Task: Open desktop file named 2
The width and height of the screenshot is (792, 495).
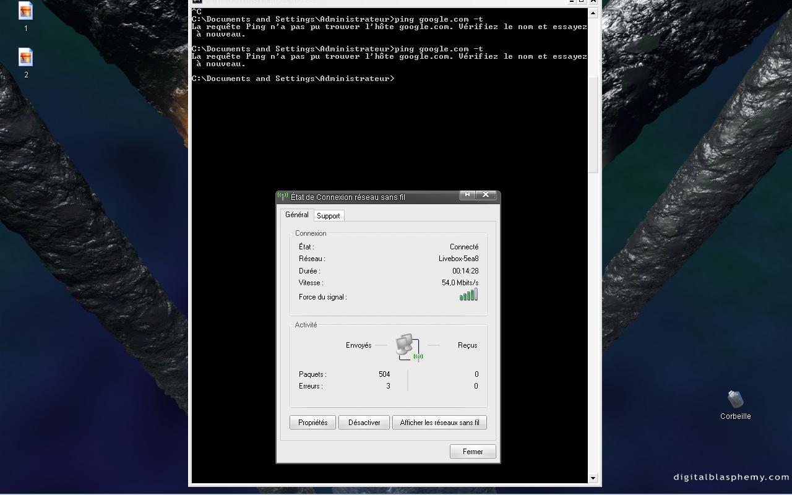Action: pyautogui.click(x=25, y=63)
